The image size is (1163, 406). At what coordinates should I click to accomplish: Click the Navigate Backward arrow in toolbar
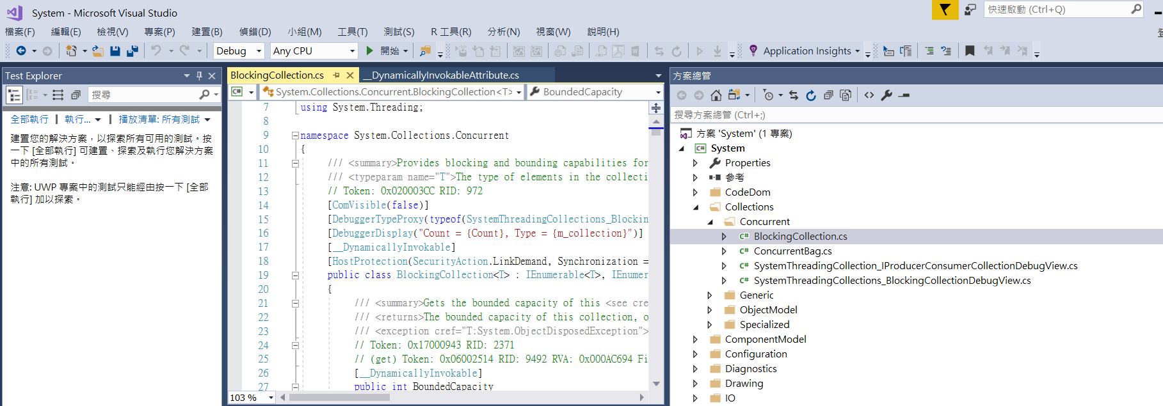pyautogui.click(x=21, y=51)
